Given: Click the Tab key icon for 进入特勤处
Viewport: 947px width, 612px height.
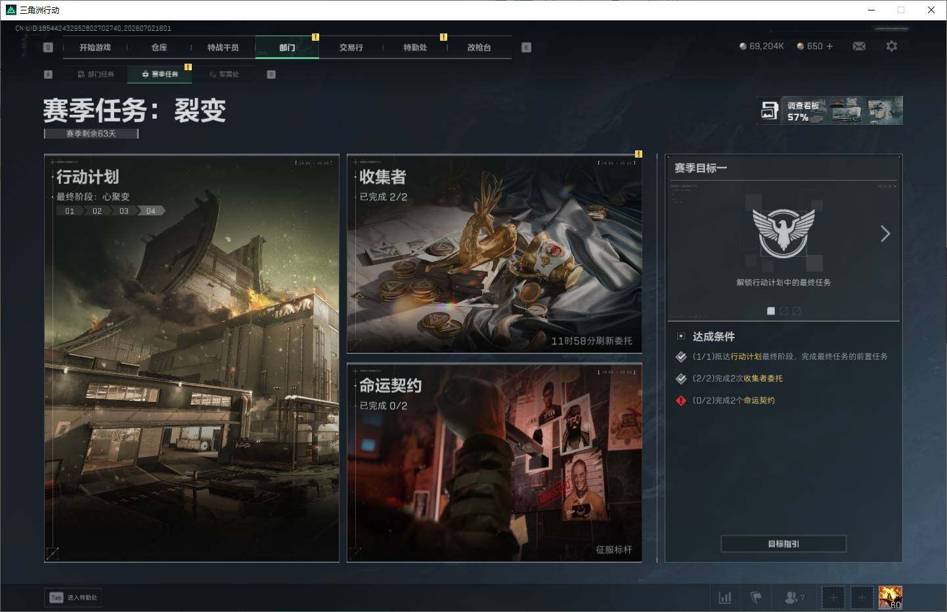Looking at the screenshot, I should (56, 598).
